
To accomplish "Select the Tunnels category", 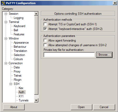I will point(24,100).
